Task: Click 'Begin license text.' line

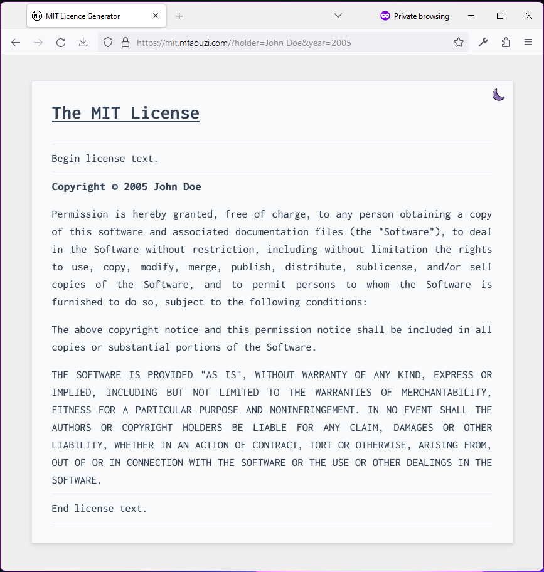Action: pyautogui.click(x=105, y=159)
